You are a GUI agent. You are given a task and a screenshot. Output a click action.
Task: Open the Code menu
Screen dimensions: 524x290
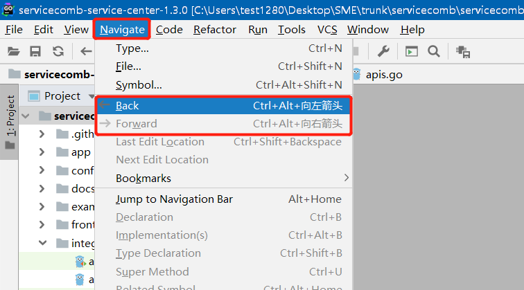coord(169,30)
